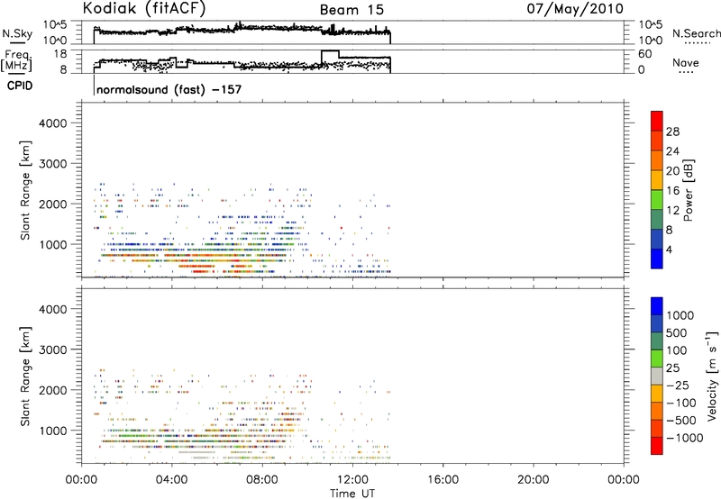
Task: Pick the bottom red velocity colorbar segment
Action: [x=657, y=446]
